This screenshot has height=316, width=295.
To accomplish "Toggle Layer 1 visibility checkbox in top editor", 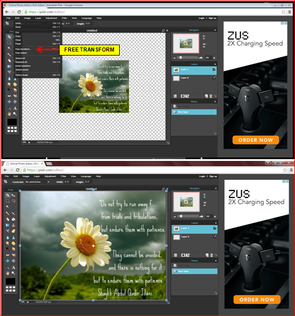I will pos(214,69).
